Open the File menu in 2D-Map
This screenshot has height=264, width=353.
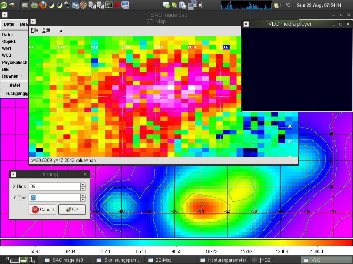coord(34,30)
